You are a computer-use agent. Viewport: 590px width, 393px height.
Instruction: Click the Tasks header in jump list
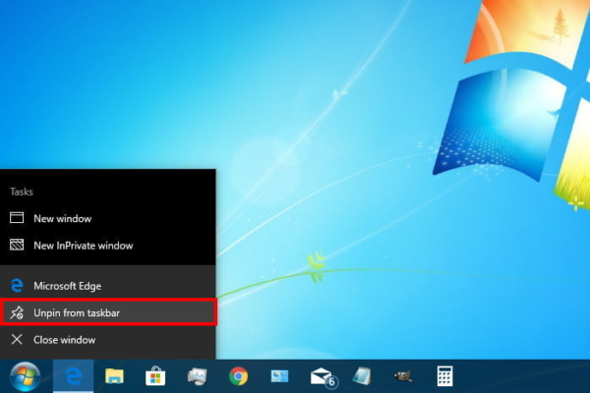pyautogui.click(x=22, y=193)
